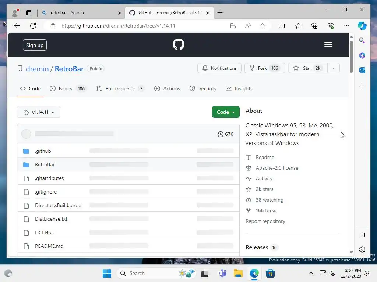
Task: Add a sidebar app with plus icon
Action: click(x=362, y=86)
